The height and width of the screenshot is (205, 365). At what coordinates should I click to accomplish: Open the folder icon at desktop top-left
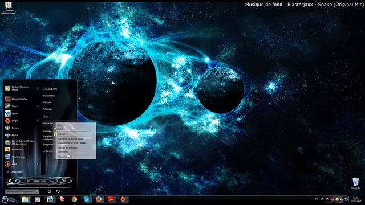(9, 7)
